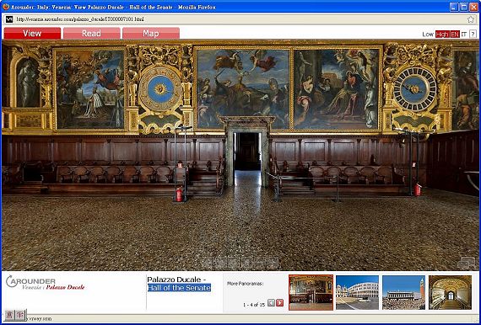The height and width of the screenshot is (325, 481).
Task: Click the second IME character icon
Action: 20,315
